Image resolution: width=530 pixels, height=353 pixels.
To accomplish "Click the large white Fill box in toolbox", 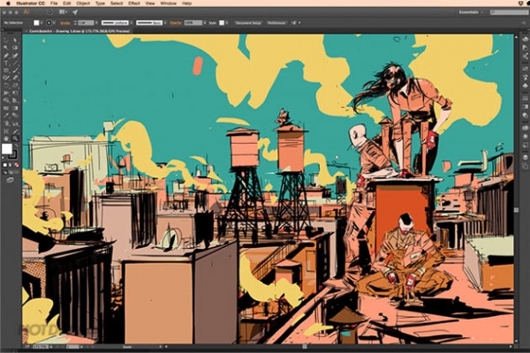I will (x=7, y=149).
